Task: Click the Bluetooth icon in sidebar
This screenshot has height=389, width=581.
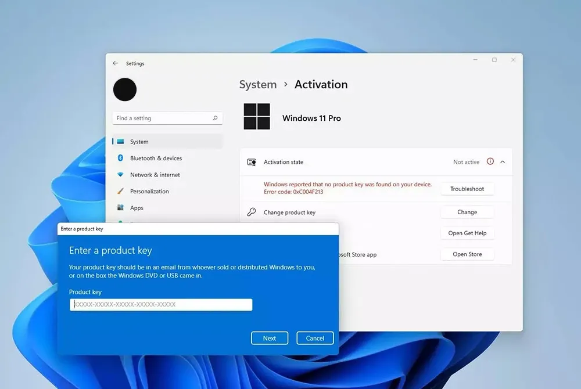Action: coord(120,158)
